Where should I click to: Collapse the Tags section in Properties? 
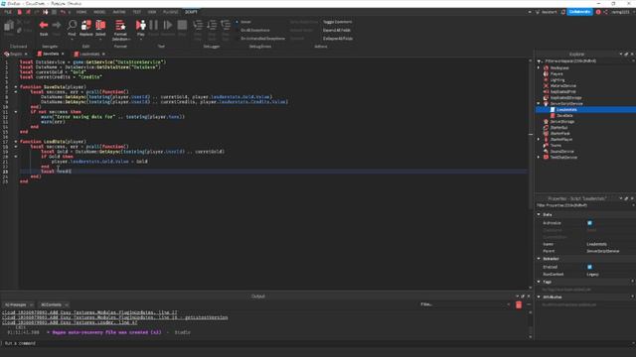539,282
